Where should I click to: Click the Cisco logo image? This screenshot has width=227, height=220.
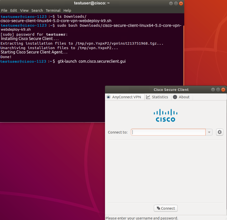(165, 115)
